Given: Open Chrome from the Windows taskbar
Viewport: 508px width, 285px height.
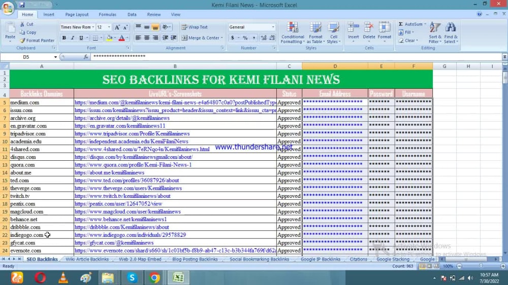Looking at the screenshot, I should (x=154, y=277).
